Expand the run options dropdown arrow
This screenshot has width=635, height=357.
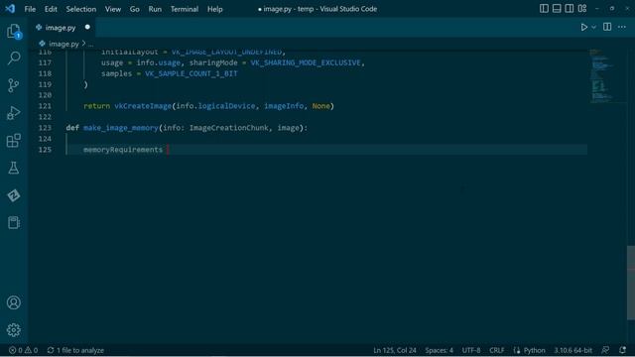[593, 27]
